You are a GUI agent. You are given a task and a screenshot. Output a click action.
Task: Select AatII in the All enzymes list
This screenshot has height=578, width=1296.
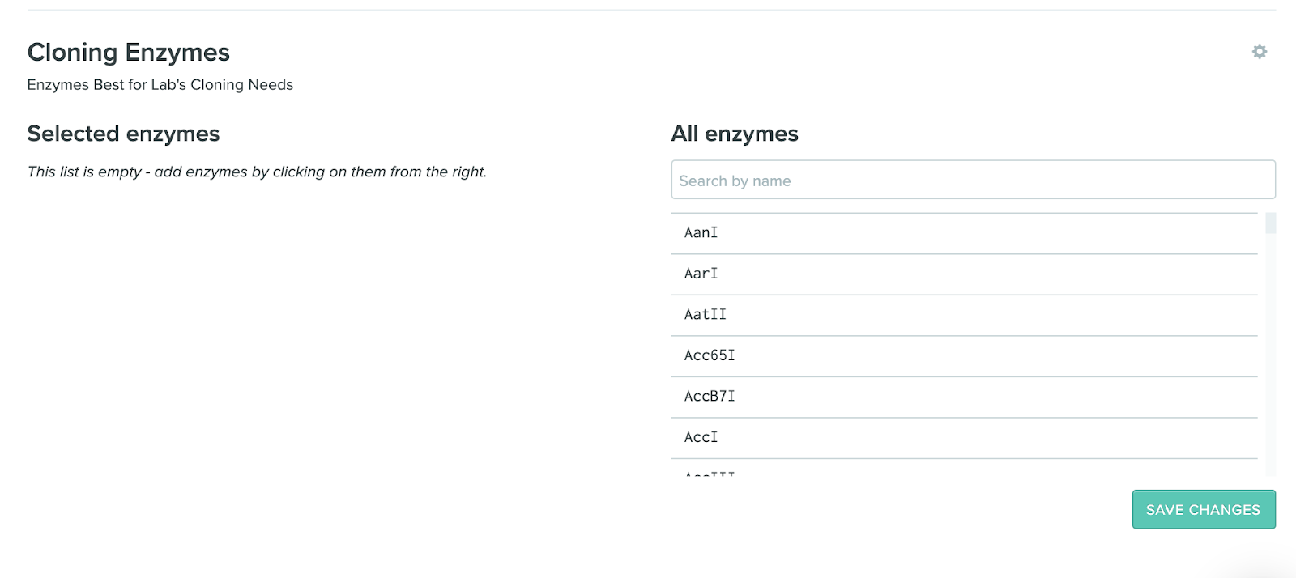(964, 315)
